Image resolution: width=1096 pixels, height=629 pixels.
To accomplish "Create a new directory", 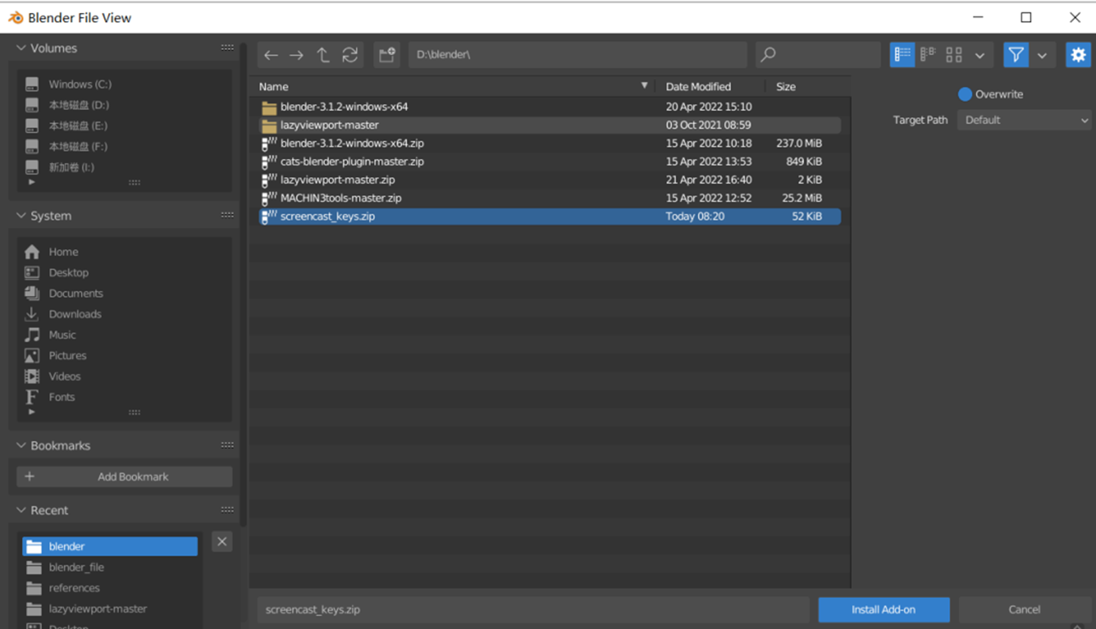I will [x=386, y=55].
